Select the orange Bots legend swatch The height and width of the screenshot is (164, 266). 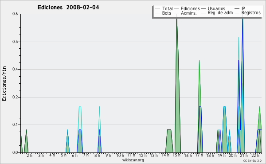[x=157, y=13]
